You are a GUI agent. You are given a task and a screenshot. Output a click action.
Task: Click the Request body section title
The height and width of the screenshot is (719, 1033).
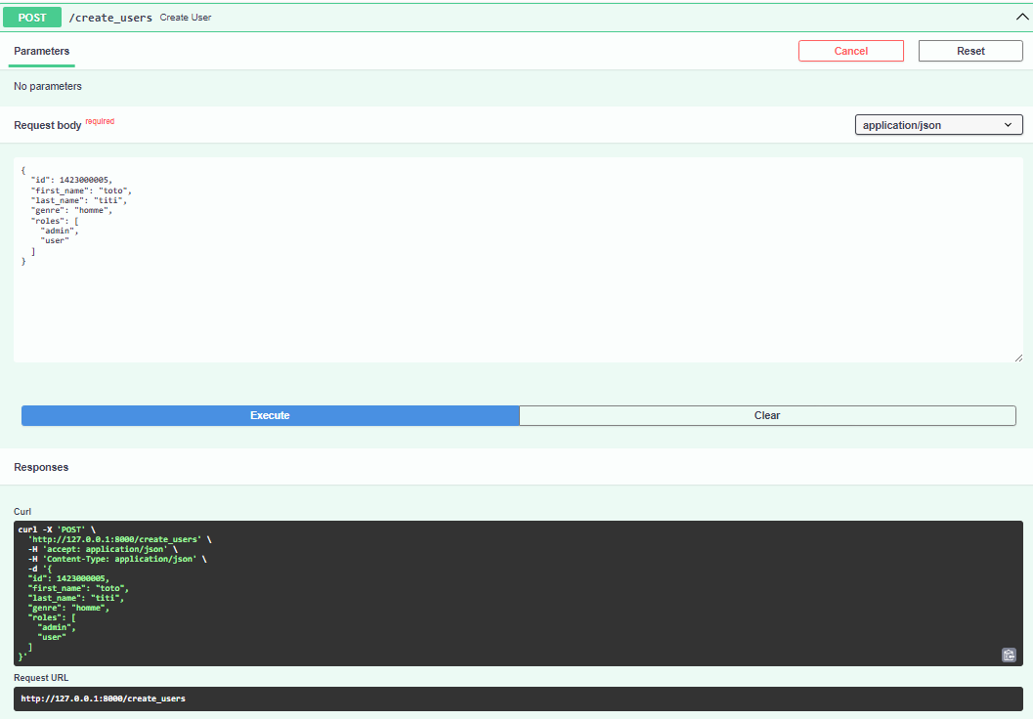[x=47, y=125]
